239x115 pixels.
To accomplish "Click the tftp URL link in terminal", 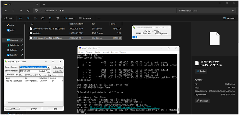I will tap(125, 107).
